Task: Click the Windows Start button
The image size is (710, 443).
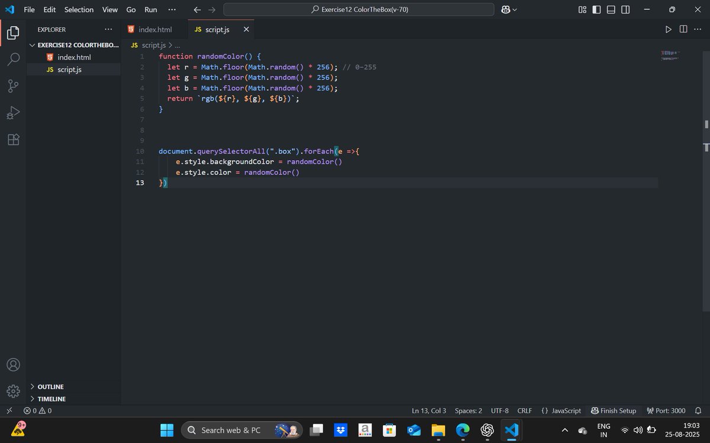Action: pos(167,430)
